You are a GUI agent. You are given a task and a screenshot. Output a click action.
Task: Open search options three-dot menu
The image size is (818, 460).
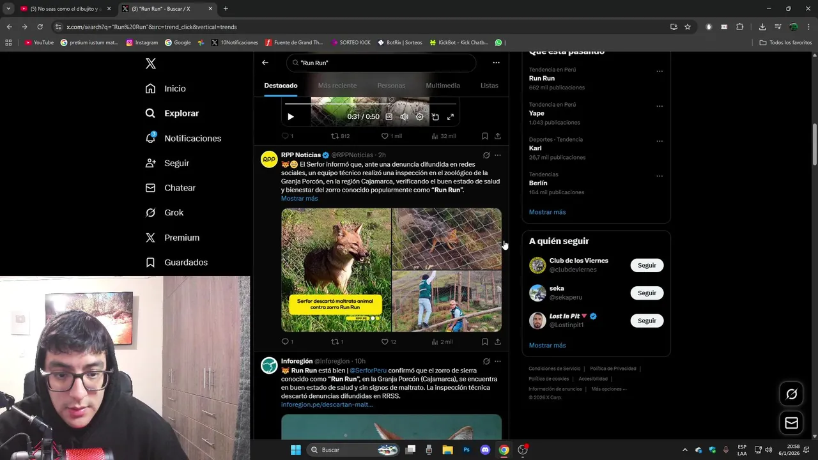click(x=496, y=63)
